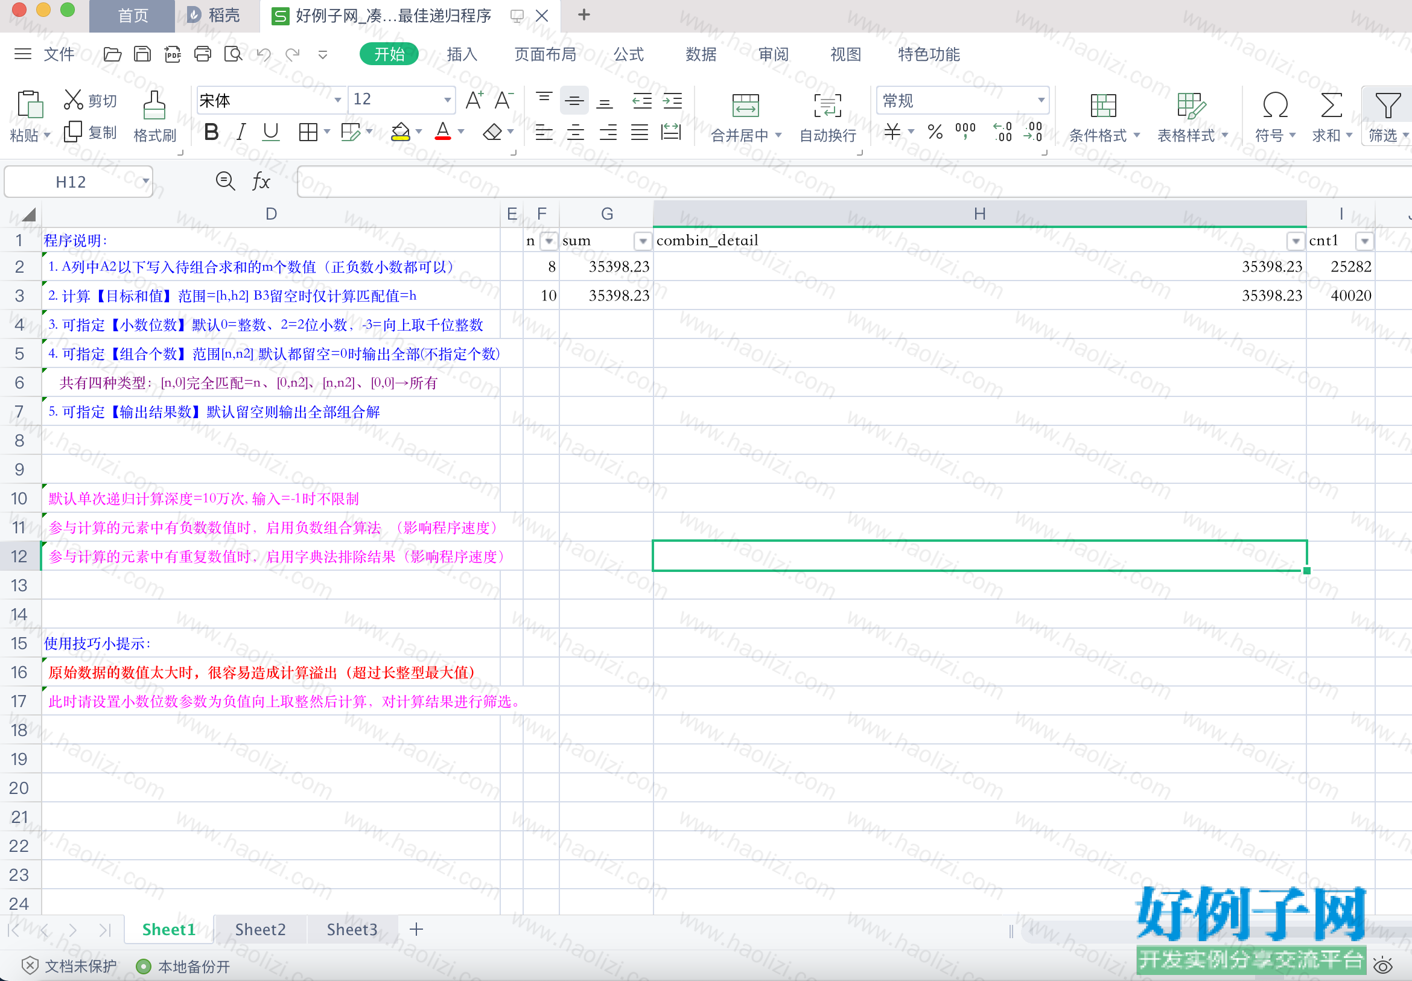Open the number format dropdown
This screenshot has width=1412, height=981.
1041,100
